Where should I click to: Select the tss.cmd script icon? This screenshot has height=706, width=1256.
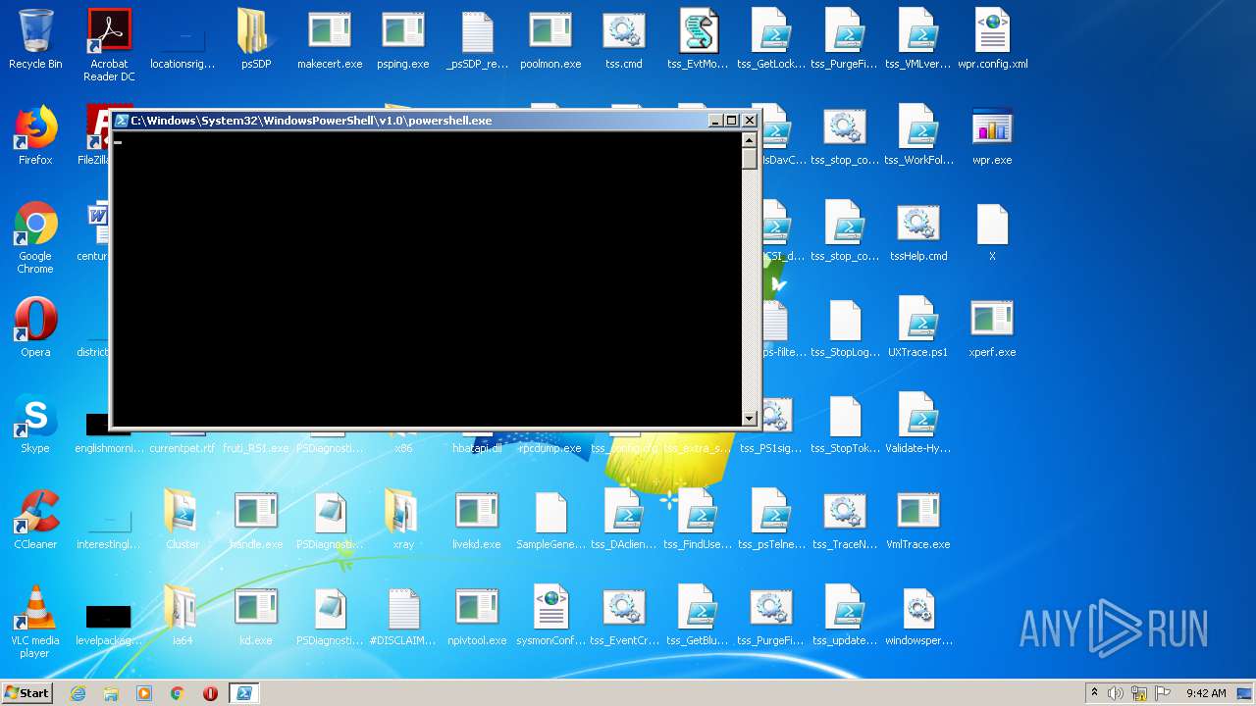coord(624,40)
